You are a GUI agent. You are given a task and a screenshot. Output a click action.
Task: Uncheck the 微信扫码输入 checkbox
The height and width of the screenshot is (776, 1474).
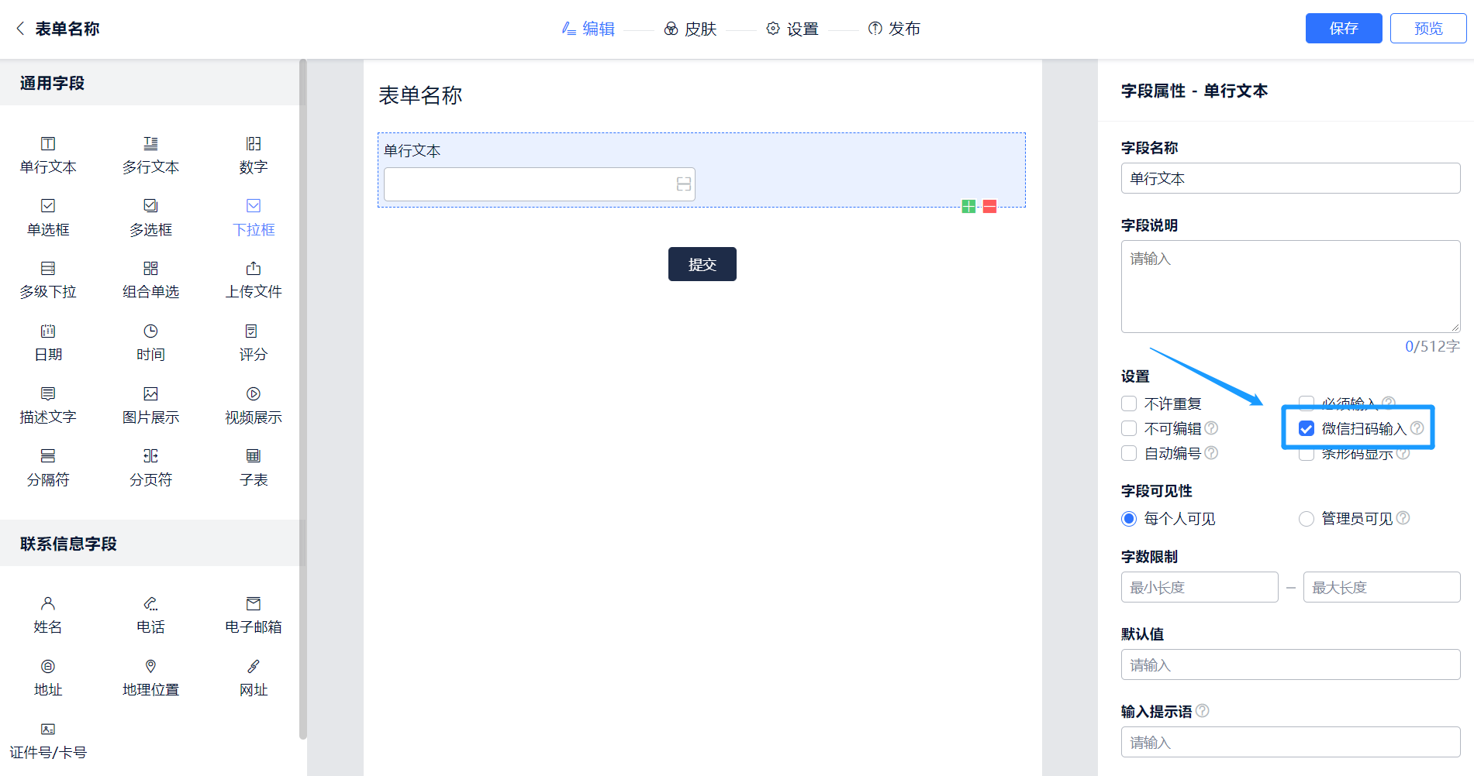pos(1307,428)
